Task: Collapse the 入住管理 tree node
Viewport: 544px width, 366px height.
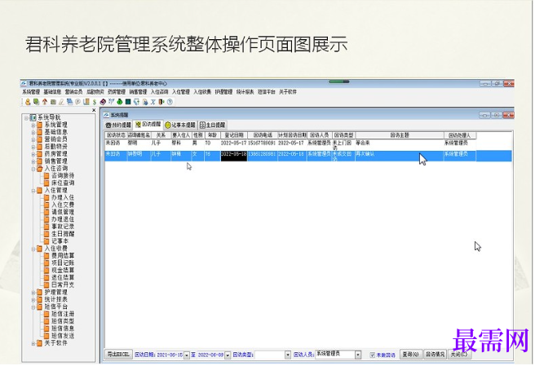Action: point(33,190)
